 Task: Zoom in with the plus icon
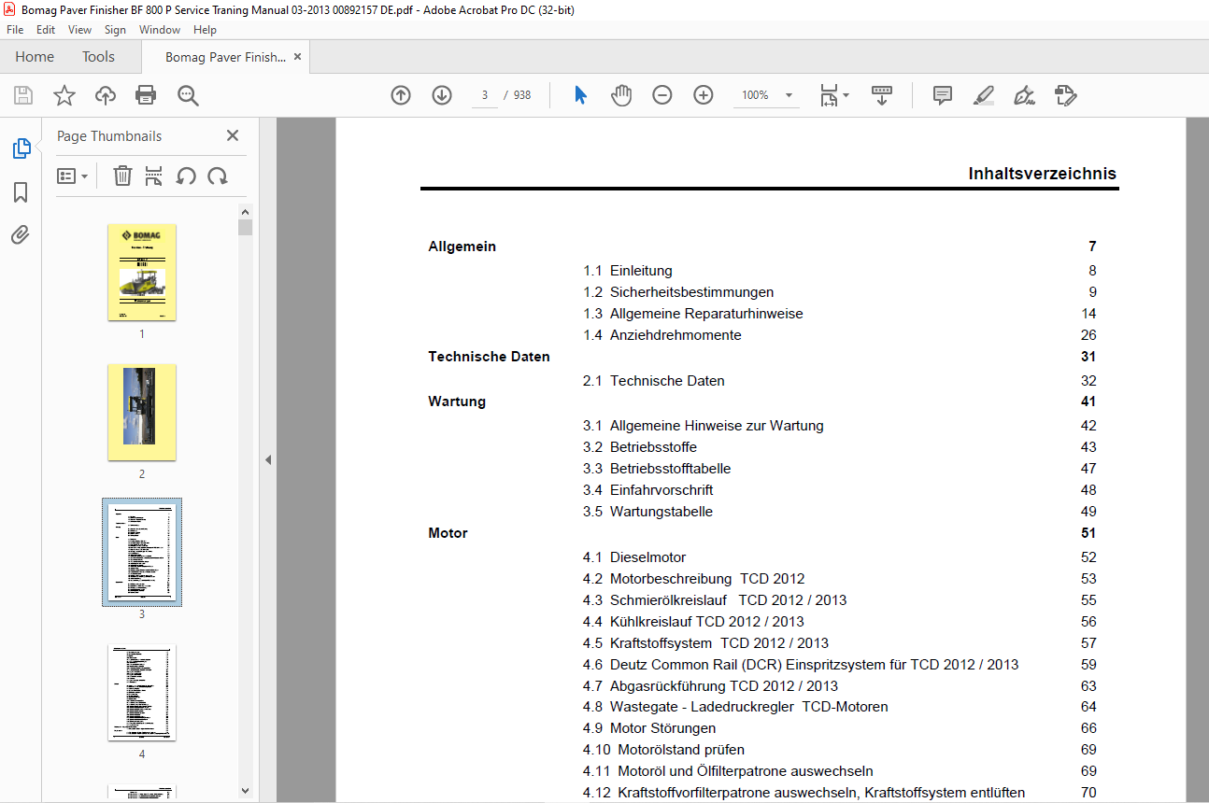pyautogui.click(x=704, y=95)
